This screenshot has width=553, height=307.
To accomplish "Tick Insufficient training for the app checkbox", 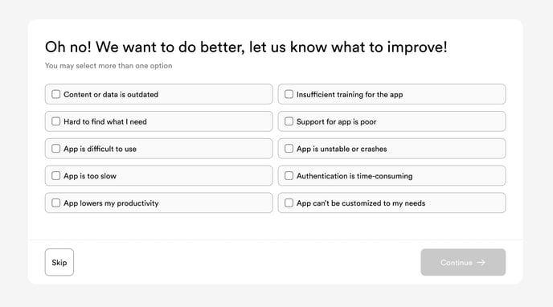I will 289,94.
